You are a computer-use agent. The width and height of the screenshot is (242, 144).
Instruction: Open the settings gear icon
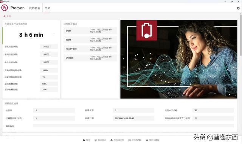click(x=238, y=8)
